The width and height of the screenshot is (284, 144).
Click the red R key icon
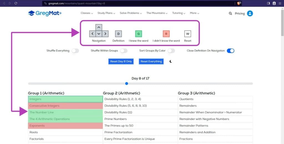tap(166, 34)
